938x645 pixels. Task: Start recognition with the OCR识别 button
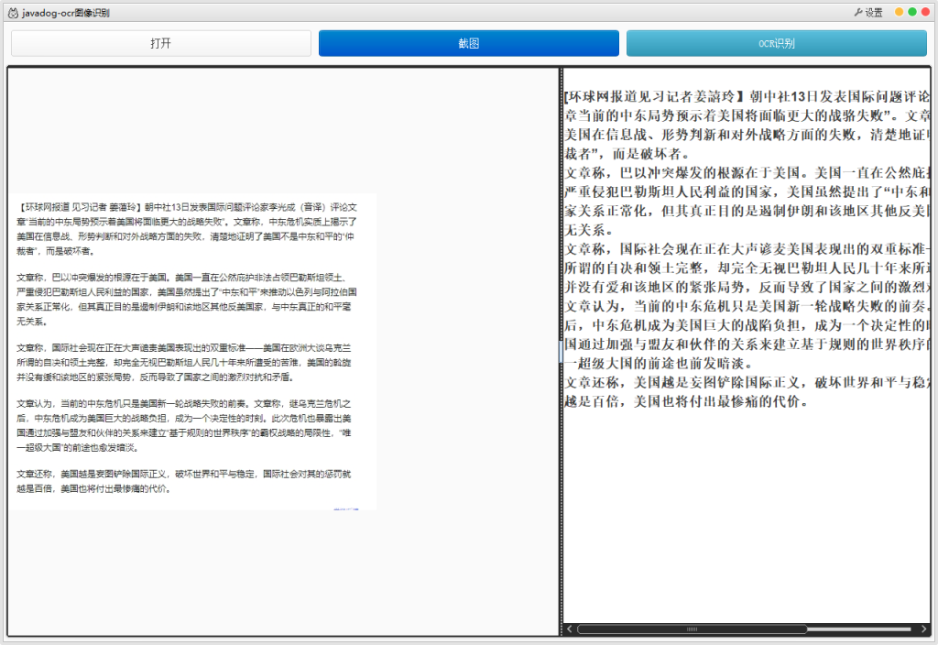(x=777, y=42)
